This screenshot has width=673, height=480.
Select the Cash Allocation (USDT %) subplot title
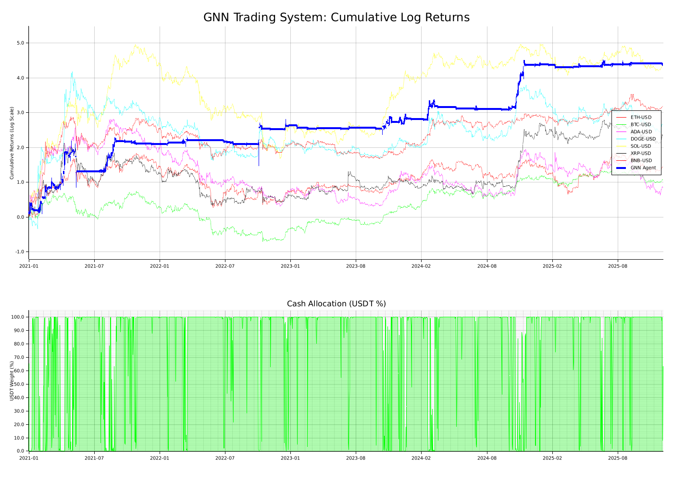[x=336, y=303]
